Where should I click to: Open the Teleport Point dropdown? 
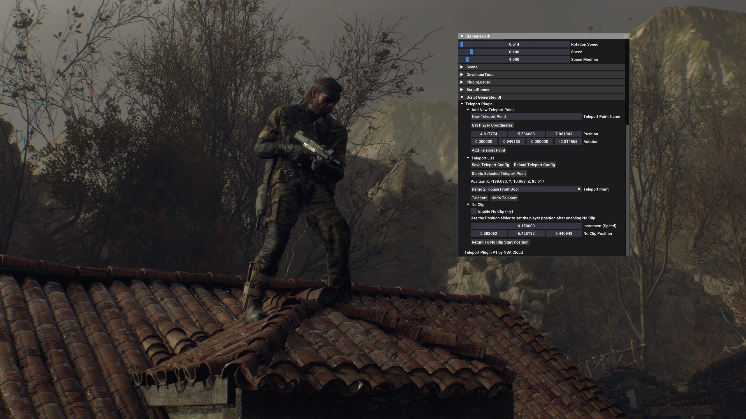[x=579, y=189]
